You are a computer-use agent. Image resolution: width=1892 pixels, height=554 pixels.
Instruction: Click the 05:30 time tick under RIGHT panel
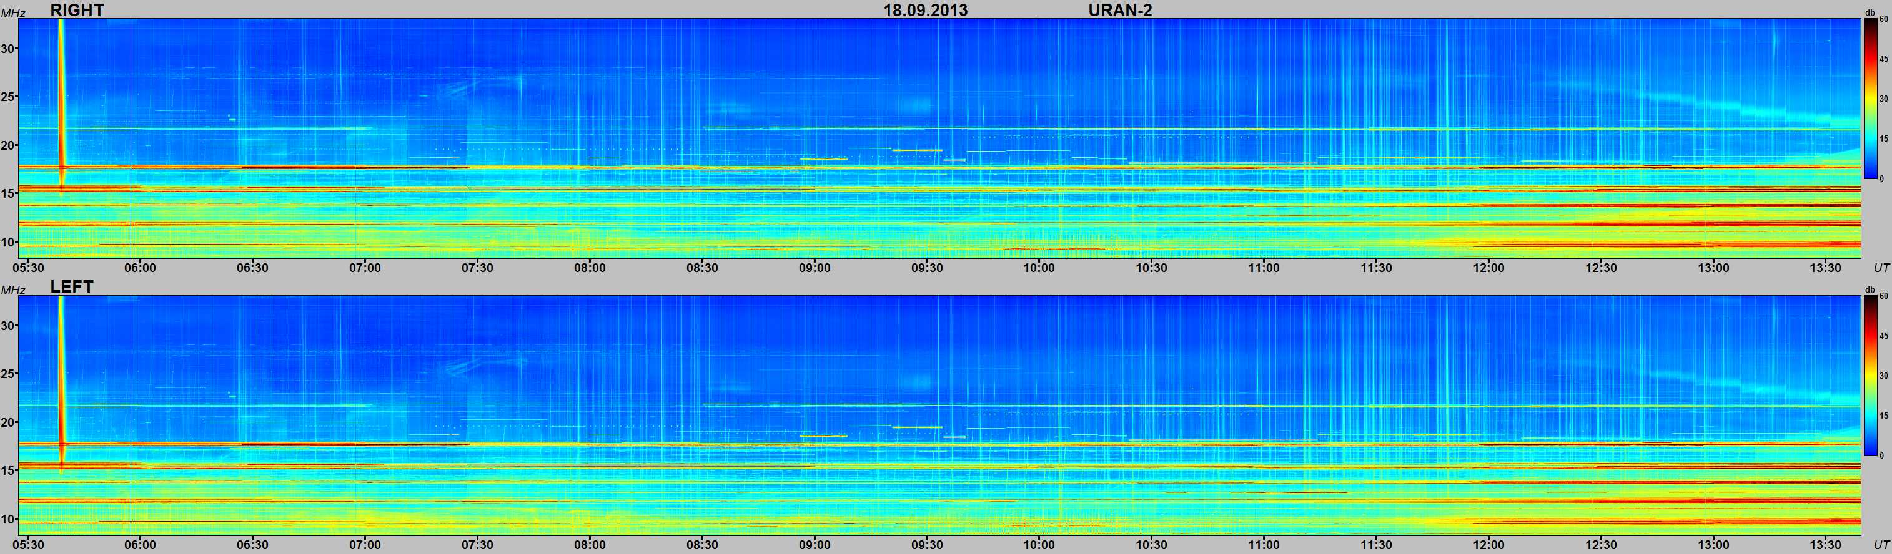point(29,268)
